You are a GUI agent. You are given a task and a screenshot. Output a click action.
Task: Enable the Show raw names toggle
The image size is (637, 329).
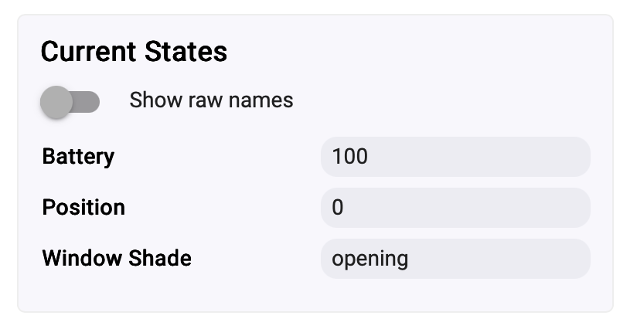pos(70,102)
